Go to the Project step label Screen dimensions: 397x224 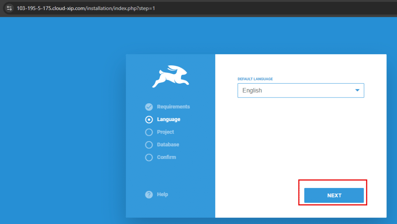tap(165, 132)
